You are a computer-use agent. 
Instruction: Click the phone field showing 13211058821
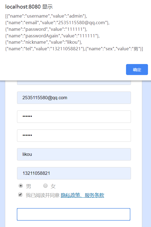[x=74, y=173]
